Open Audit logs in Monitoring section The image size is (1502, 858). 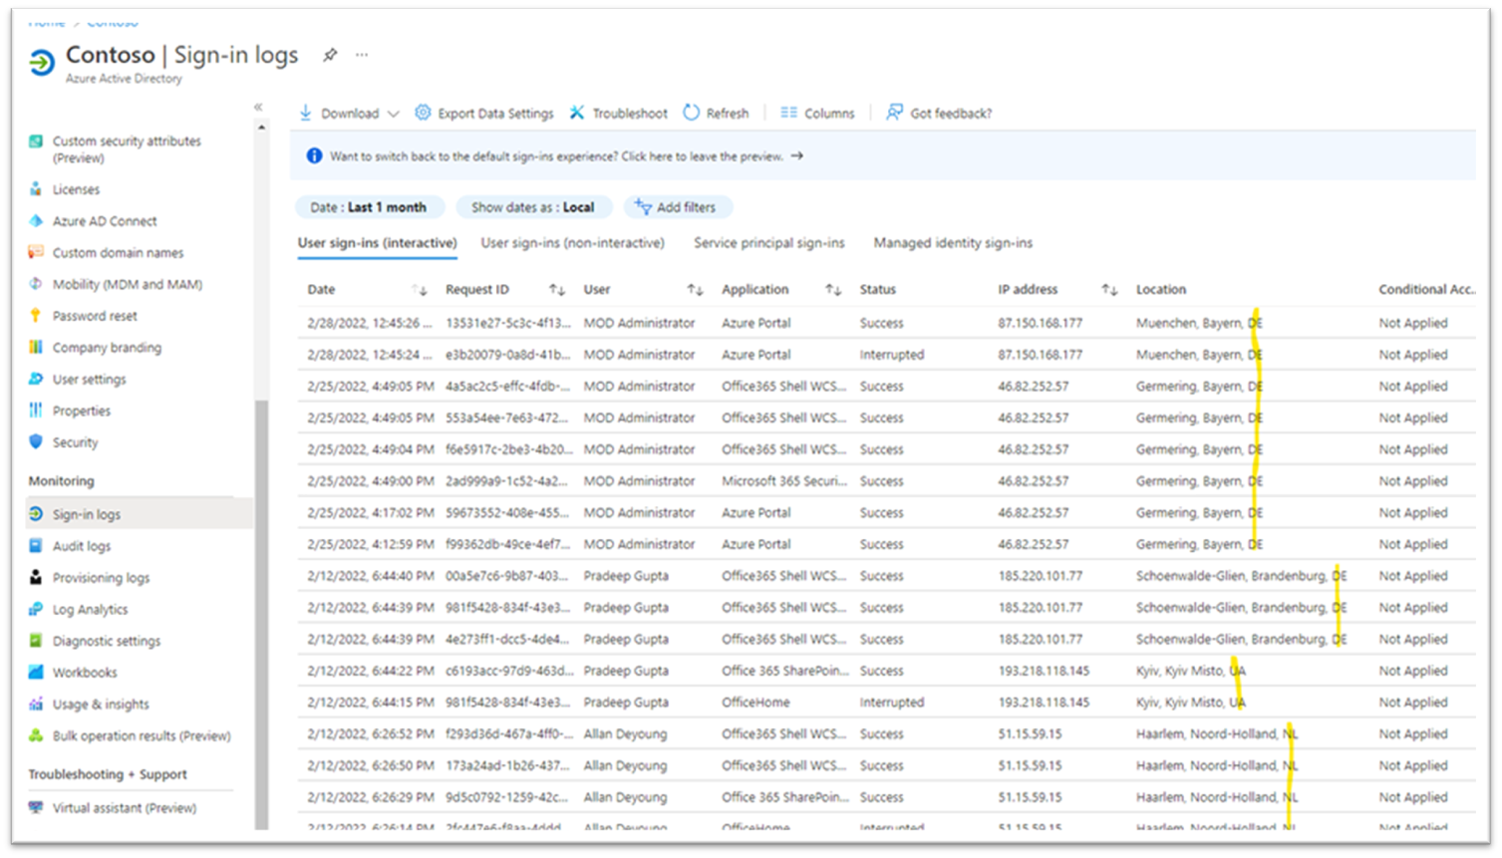(x=82, y=546)
